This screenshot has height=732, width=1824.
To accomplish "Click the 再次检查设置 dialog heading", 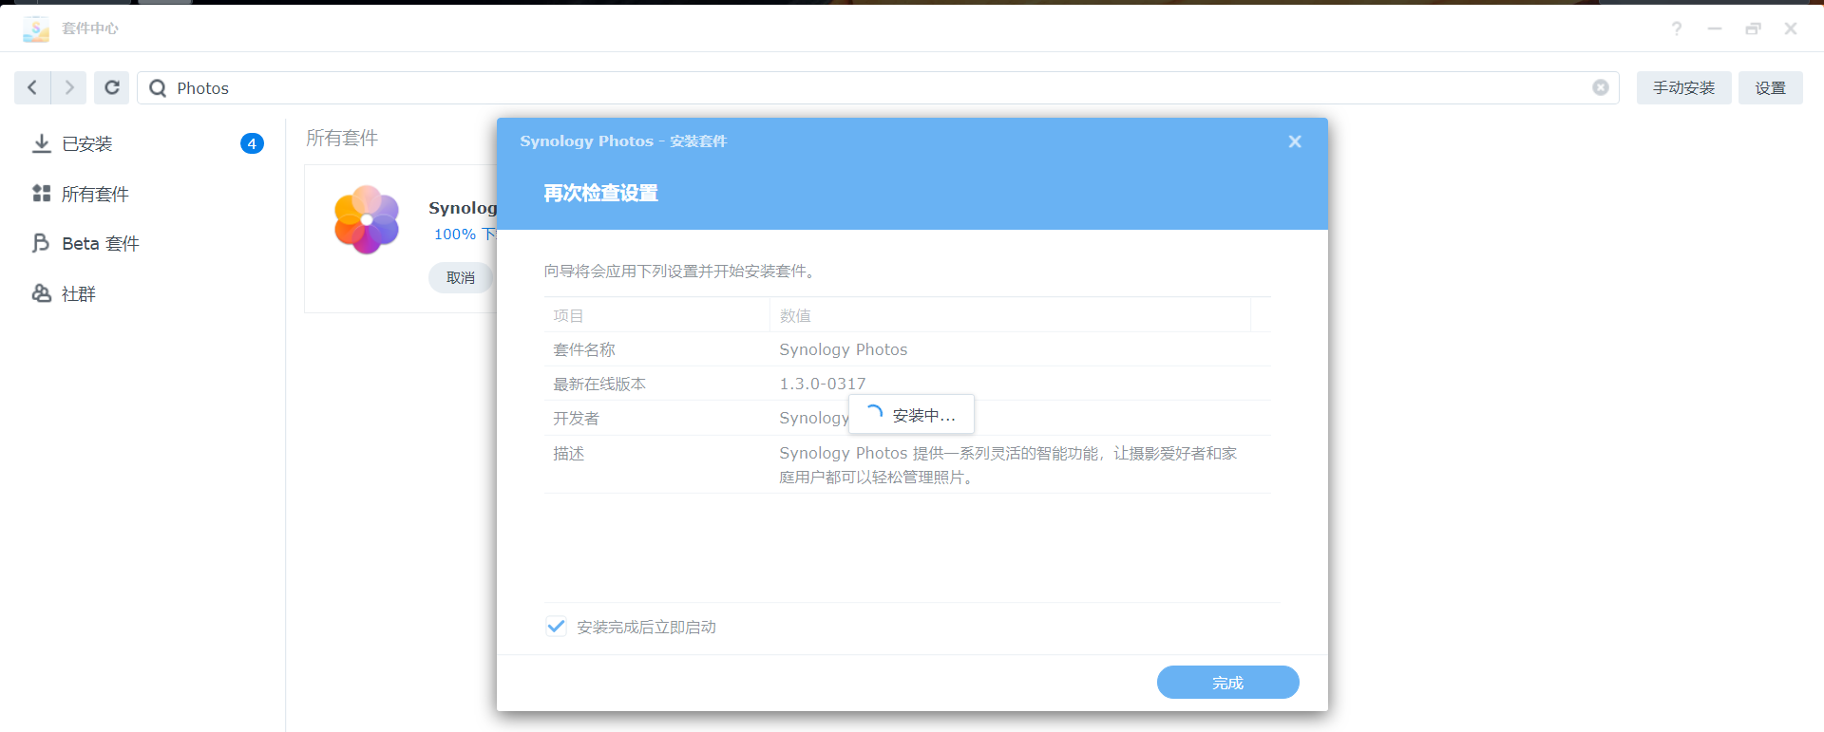I will 600,194.
